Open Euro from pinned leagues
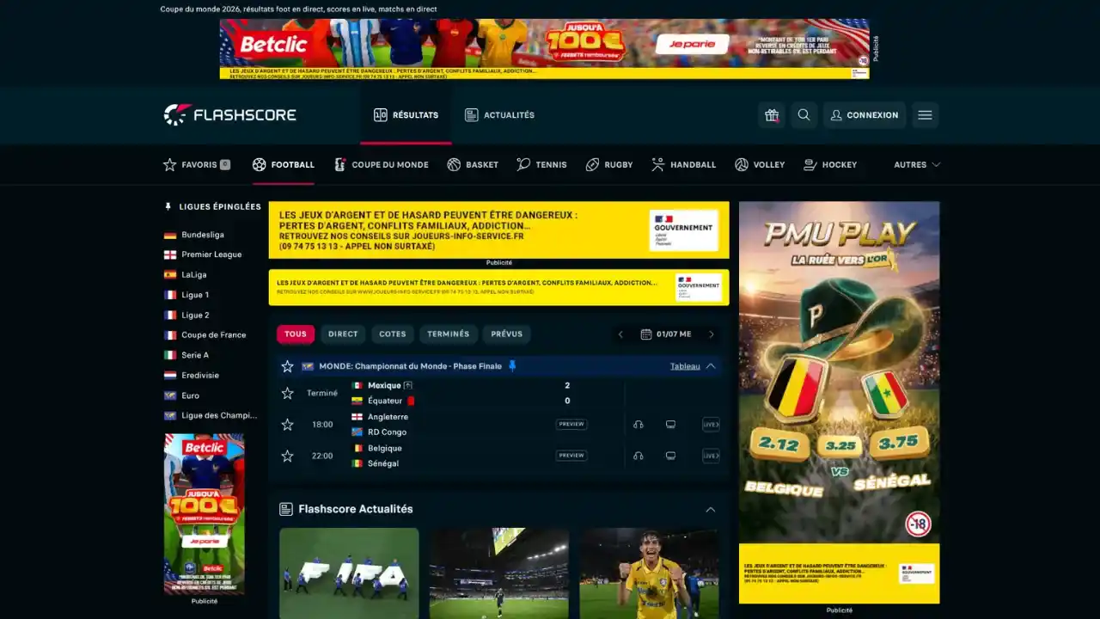Image resolution: width=1100 pixels, height=619 pixels. (190, 395)
